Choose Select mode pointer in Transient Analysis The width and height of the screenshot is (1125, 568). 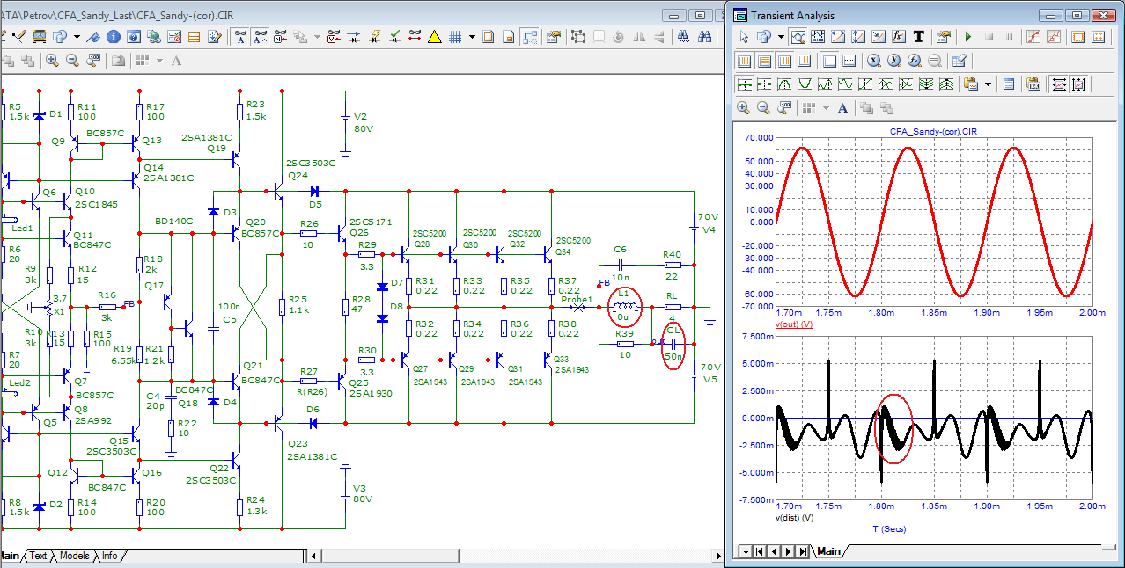[744, 37]
